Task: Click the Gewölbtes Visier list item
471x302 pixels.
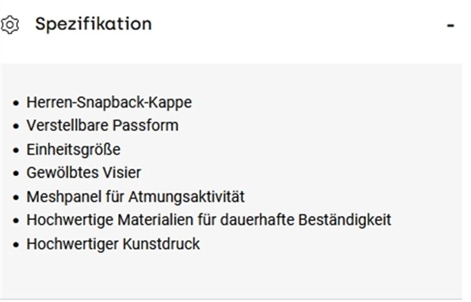Action: pos(84,173)
